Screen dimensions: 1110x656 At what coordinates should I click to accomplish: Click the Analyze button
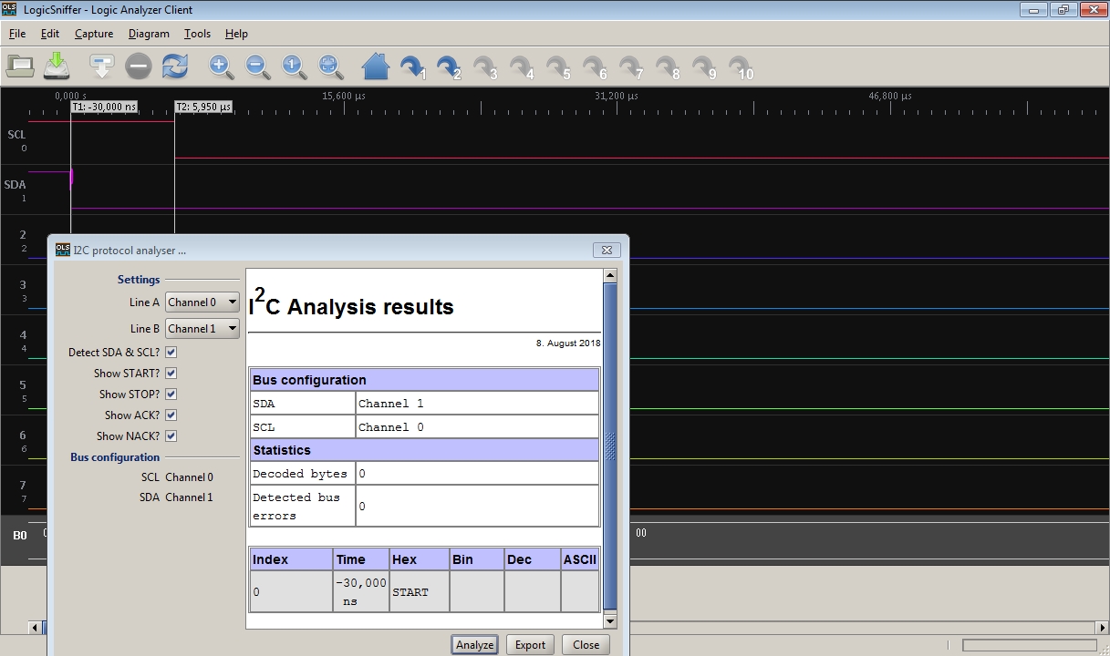(474, 644)
